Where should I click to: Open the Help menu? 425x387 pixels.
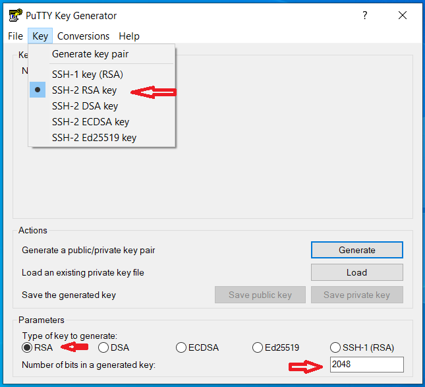pyautogui.click(x=129, y=36)
